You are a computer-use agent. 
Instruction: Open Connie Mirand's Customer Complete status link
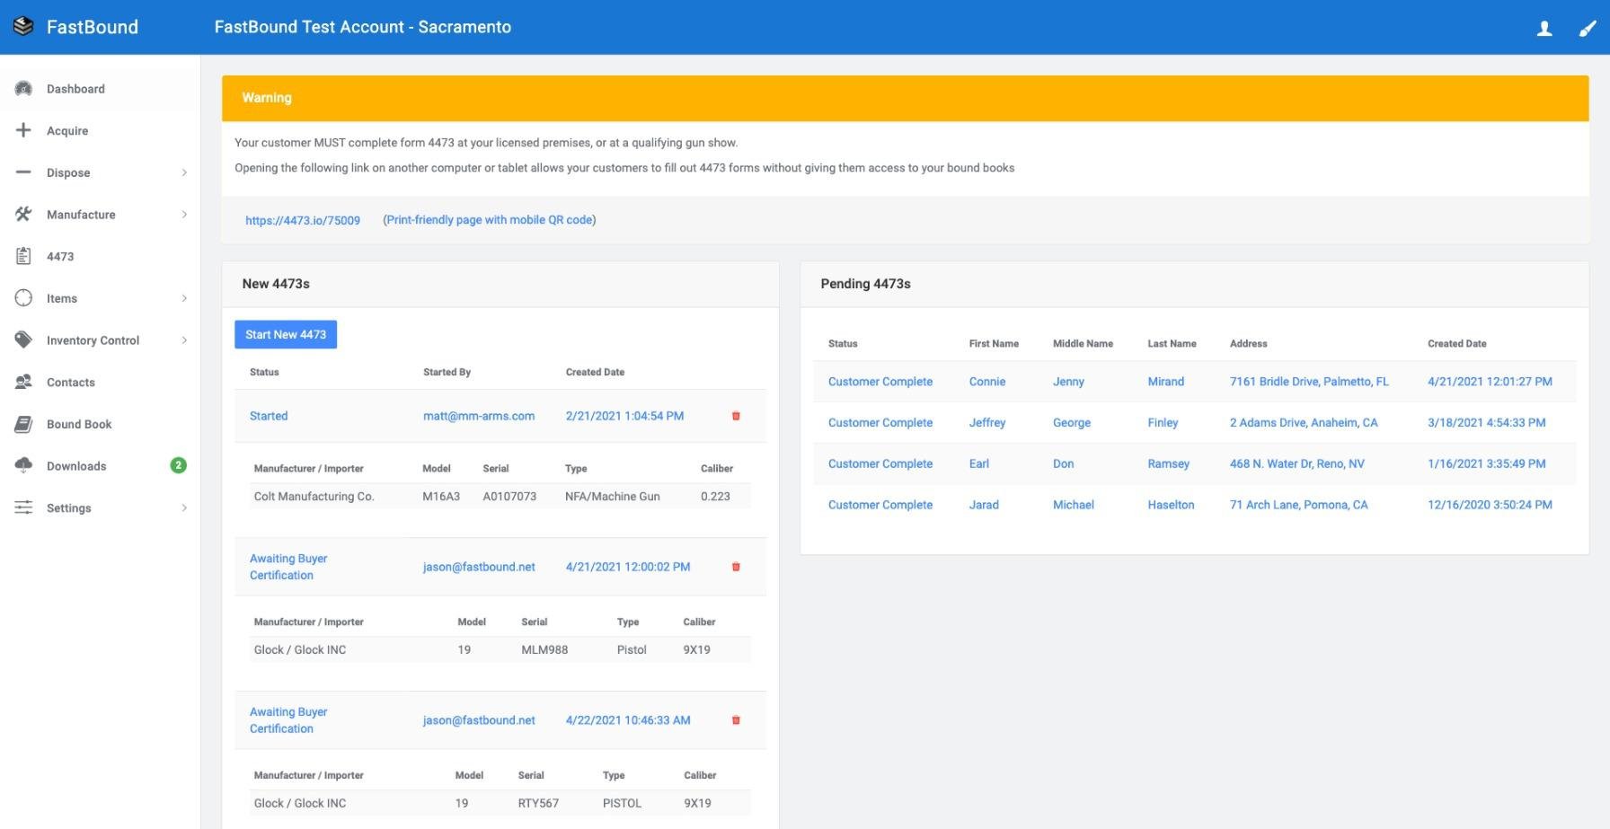coord(880,382)
